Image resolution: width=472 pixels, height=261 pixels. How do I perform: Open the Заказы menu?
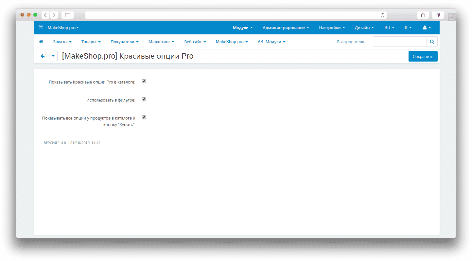tap(62, 42)
